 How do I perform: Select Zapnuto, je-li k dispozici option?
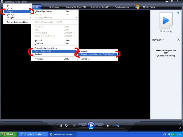(x=98, y=54)
